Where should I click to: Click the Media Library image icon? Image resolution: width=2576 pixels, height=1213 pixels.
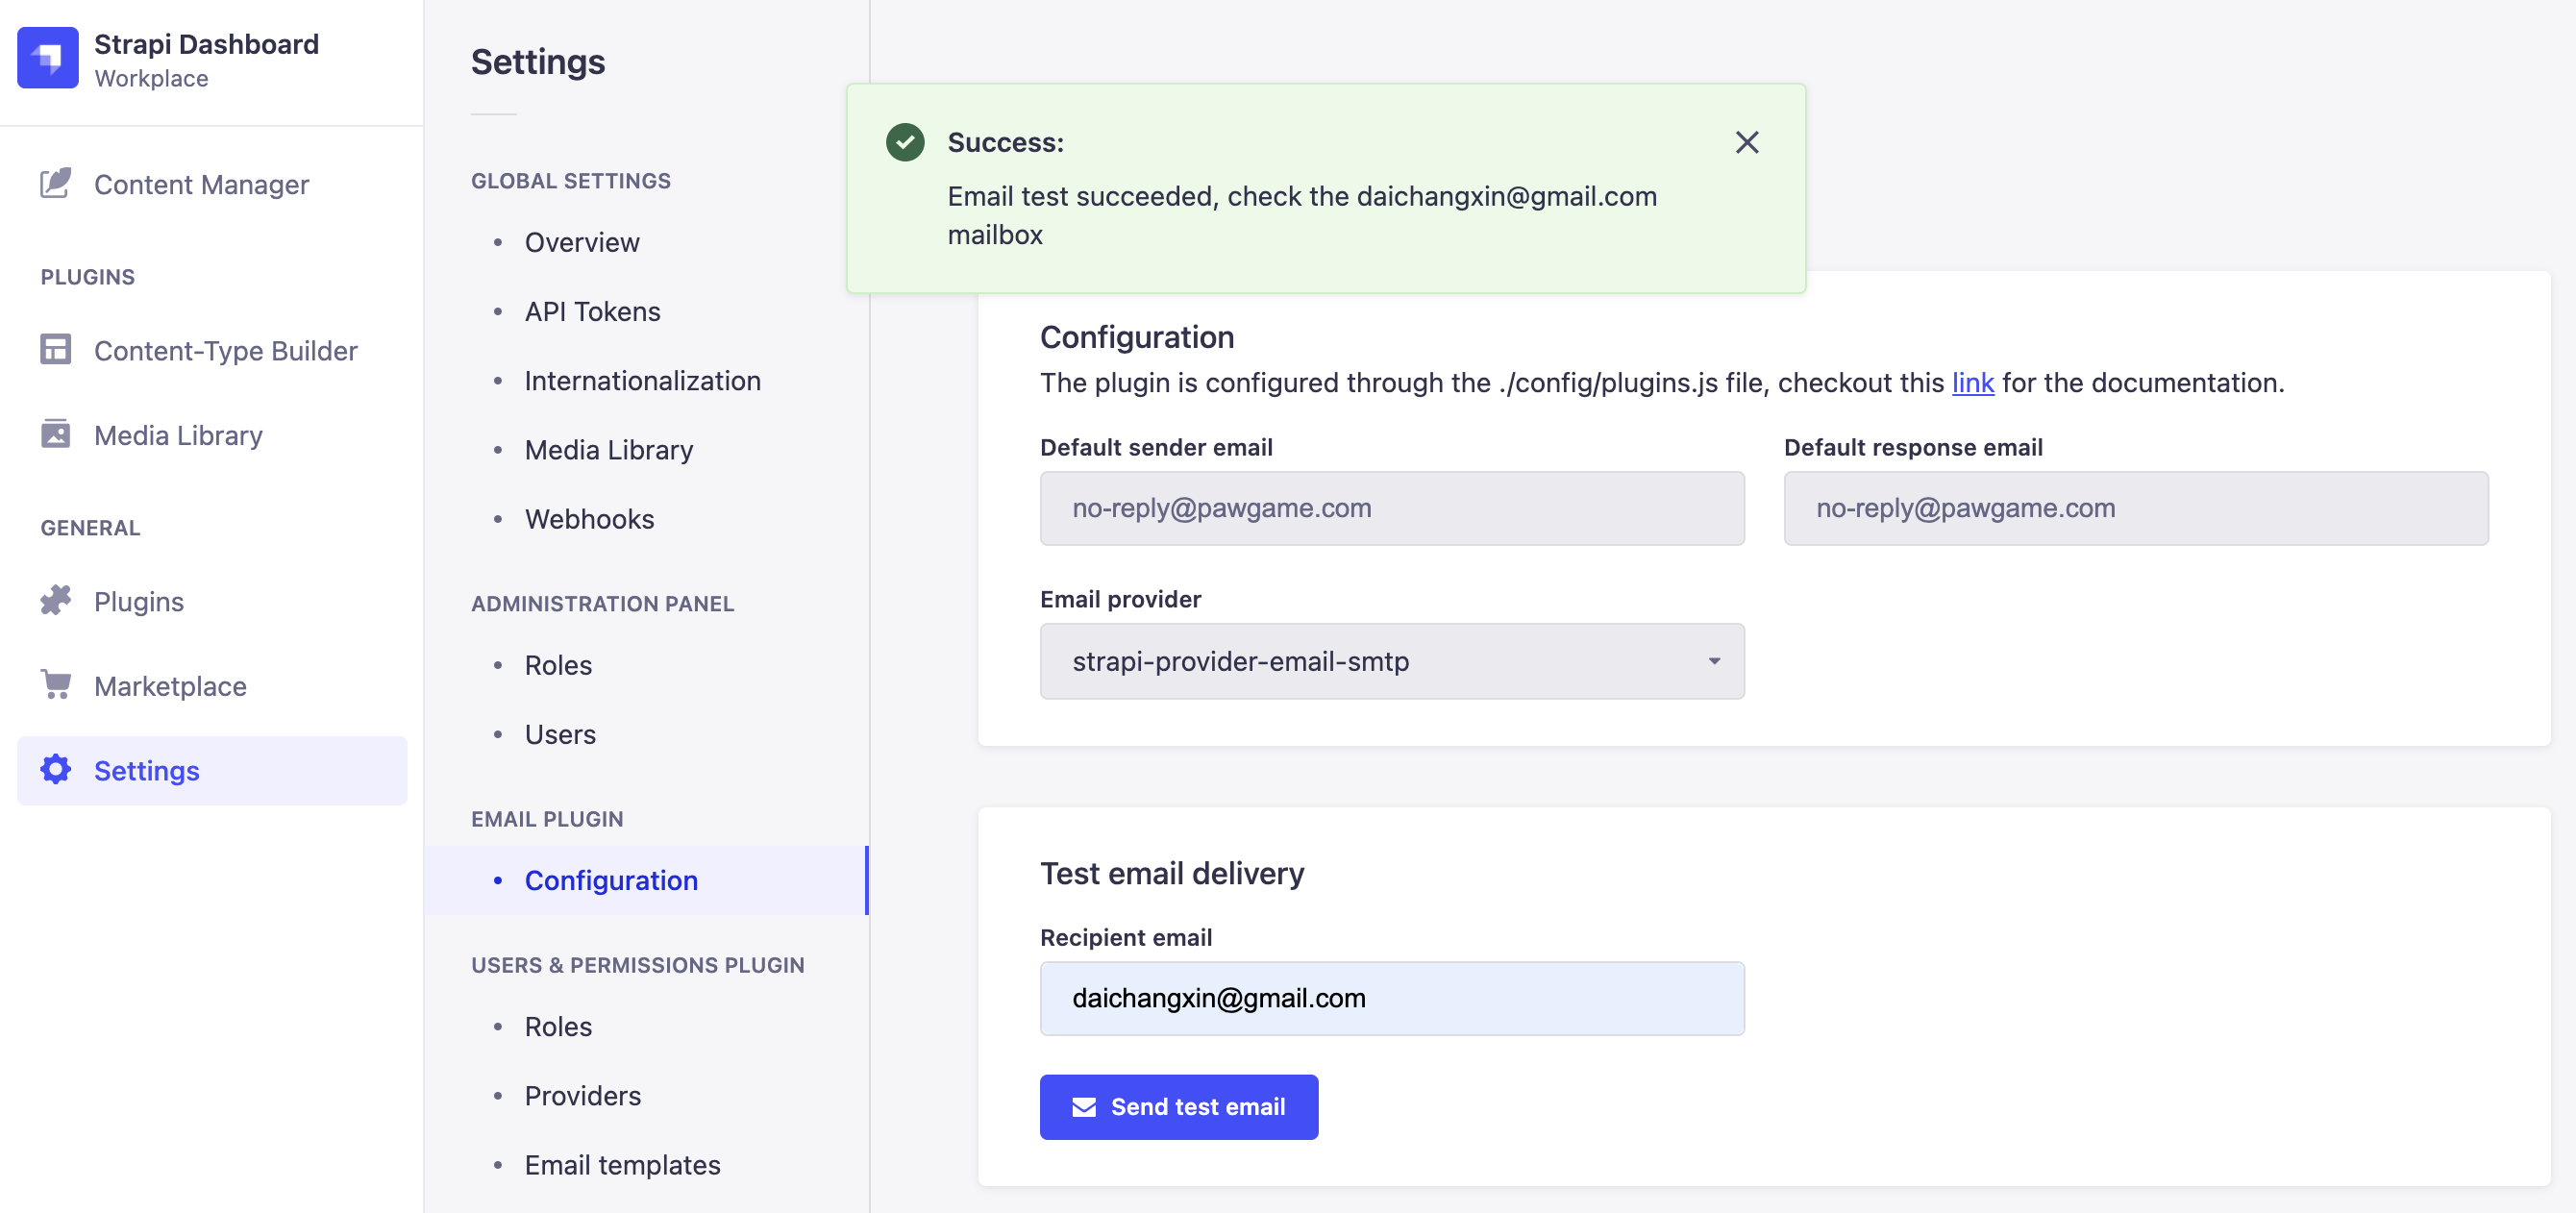[55, 435]
